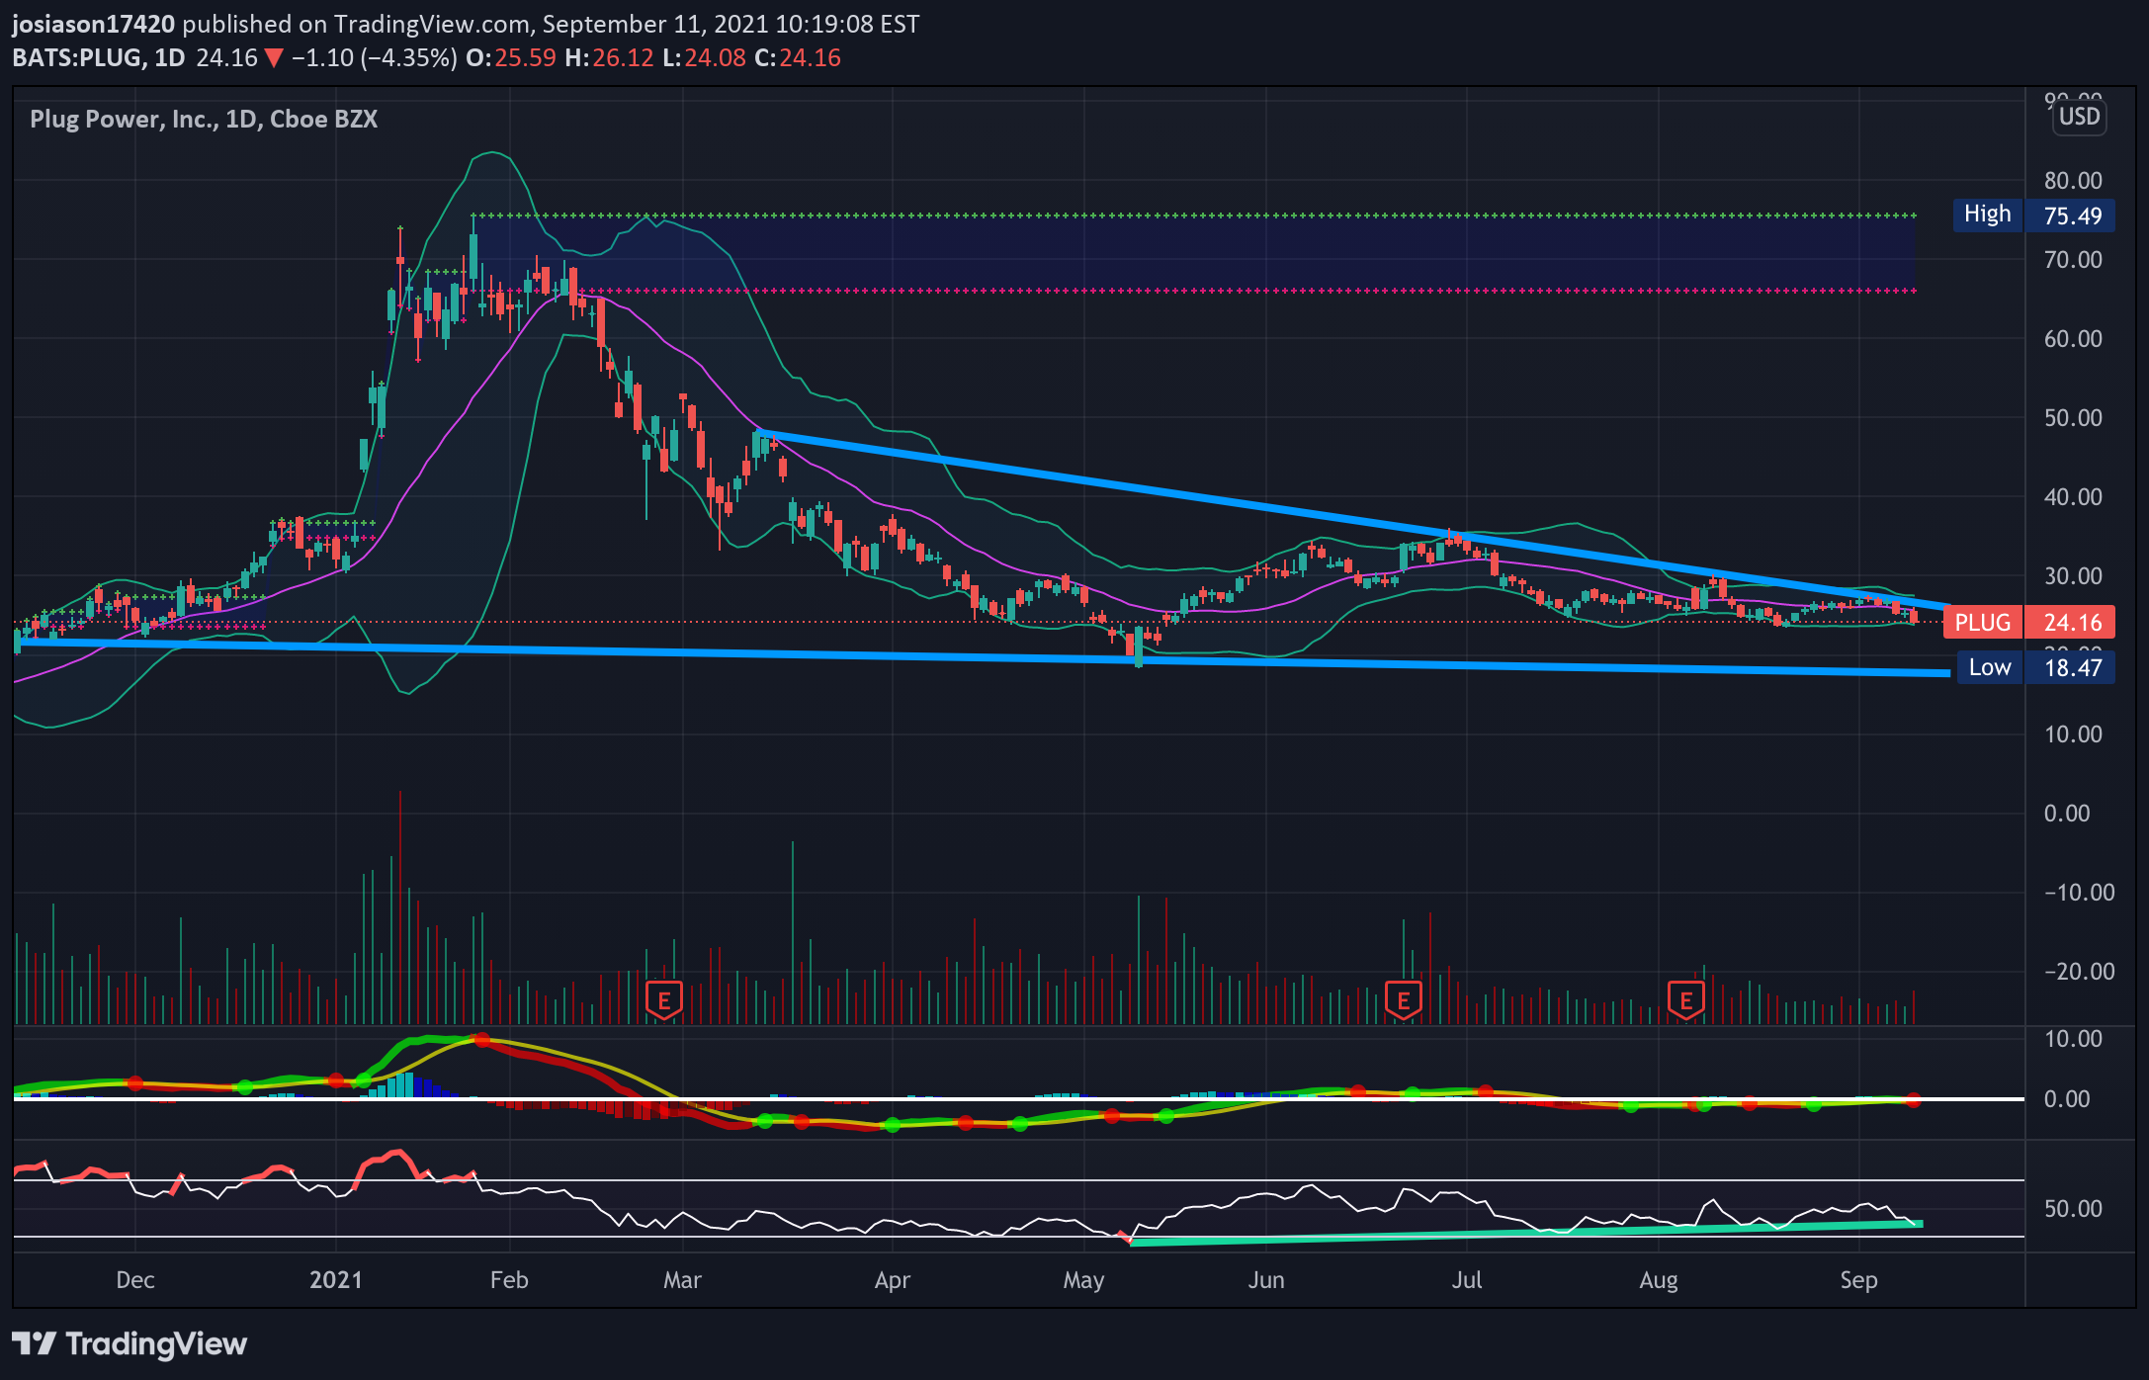The width and height of the screenshot is (2149, 1380).
Task: Select the L:24.08 low value
Action: [704, 57]
